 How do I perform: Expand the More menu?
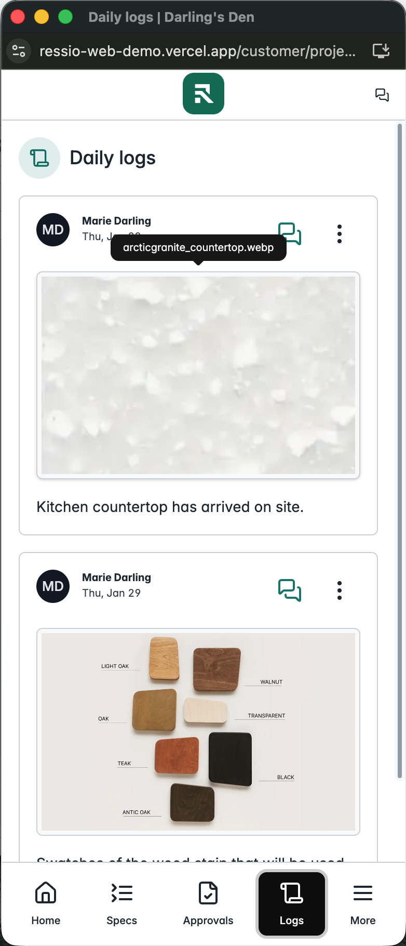point(363,903)
